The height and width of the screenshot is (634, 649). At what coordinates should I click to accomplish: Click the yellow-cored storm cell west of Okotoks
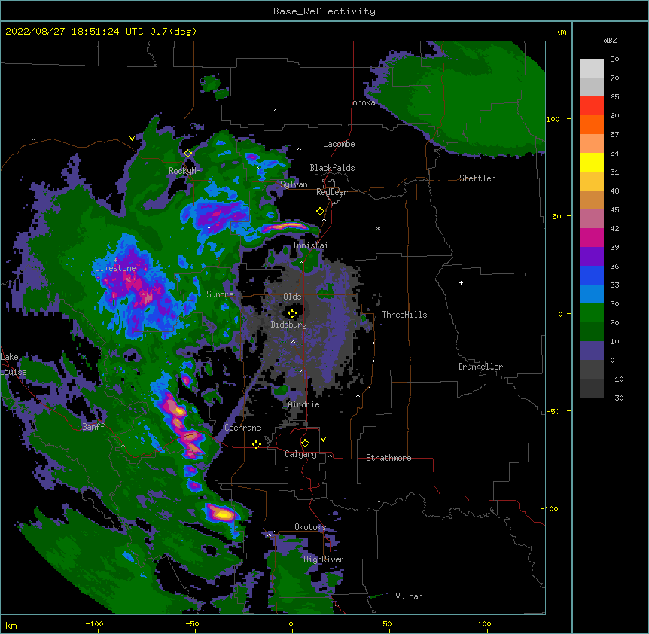pyautogui.click(x=222, y=514)
